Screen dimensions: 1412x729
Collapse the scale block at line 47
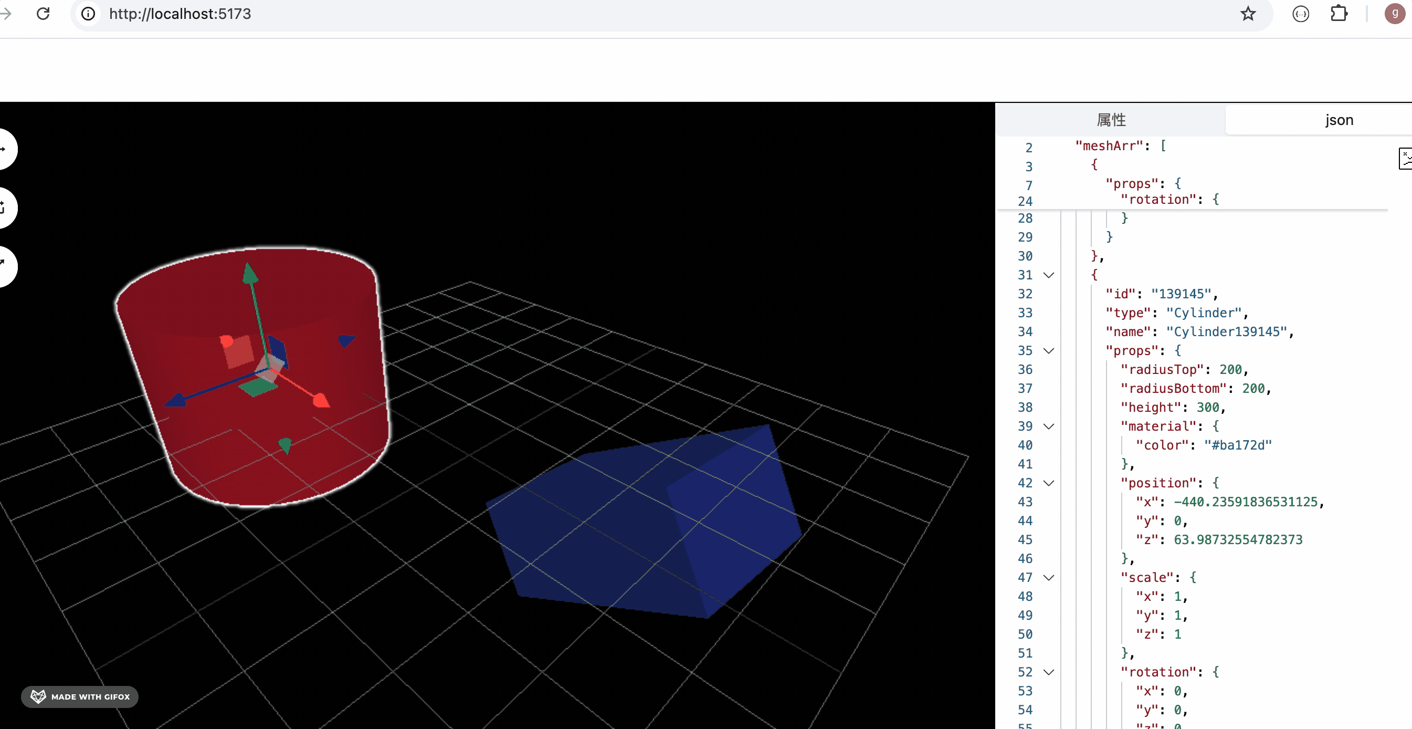[x=1049, y=578]
